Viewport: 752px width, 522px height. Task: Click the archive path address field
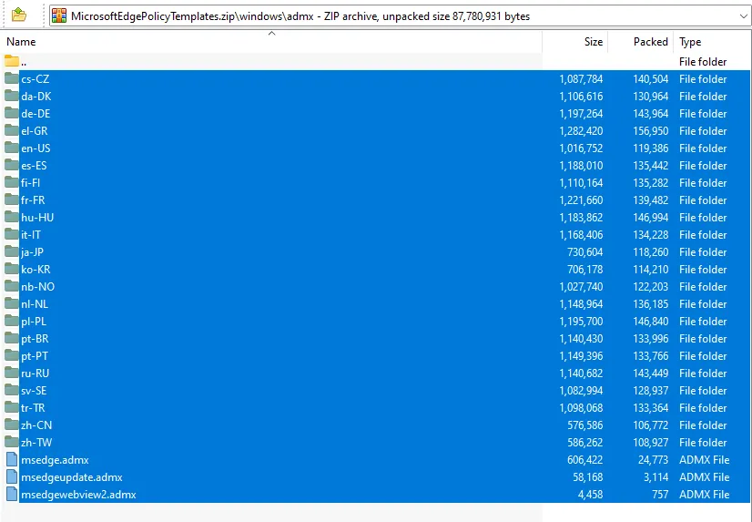click(x=400, y=16)
